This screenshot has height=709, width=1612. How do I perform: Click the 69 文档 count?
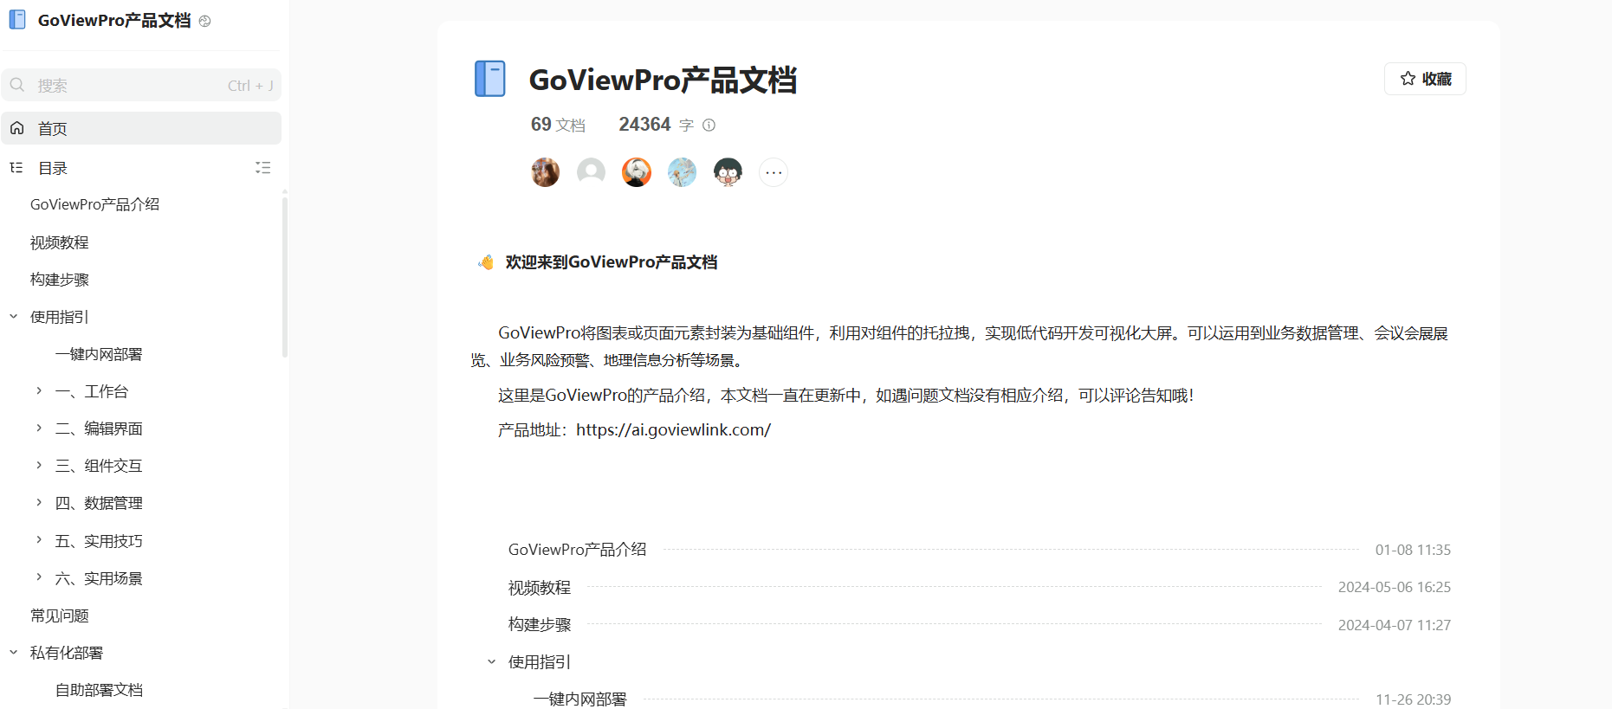(558, 125)
